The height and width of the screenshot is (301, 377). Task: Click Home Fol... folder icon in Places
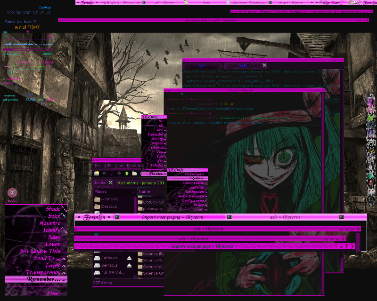(97, 199)
